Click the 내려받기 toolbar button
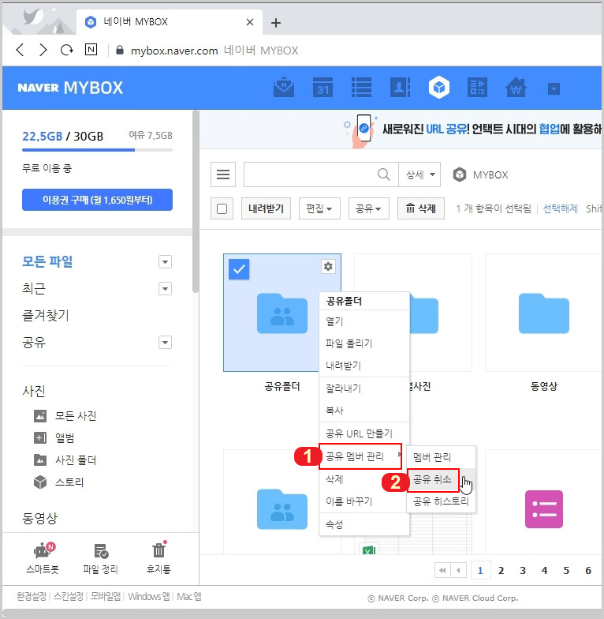 coord(266,208)
